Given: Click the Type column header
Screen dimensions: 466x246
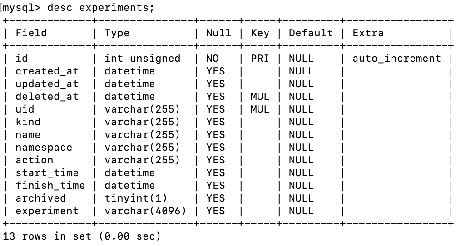Looking at the screenshot, I should point(117,33).
